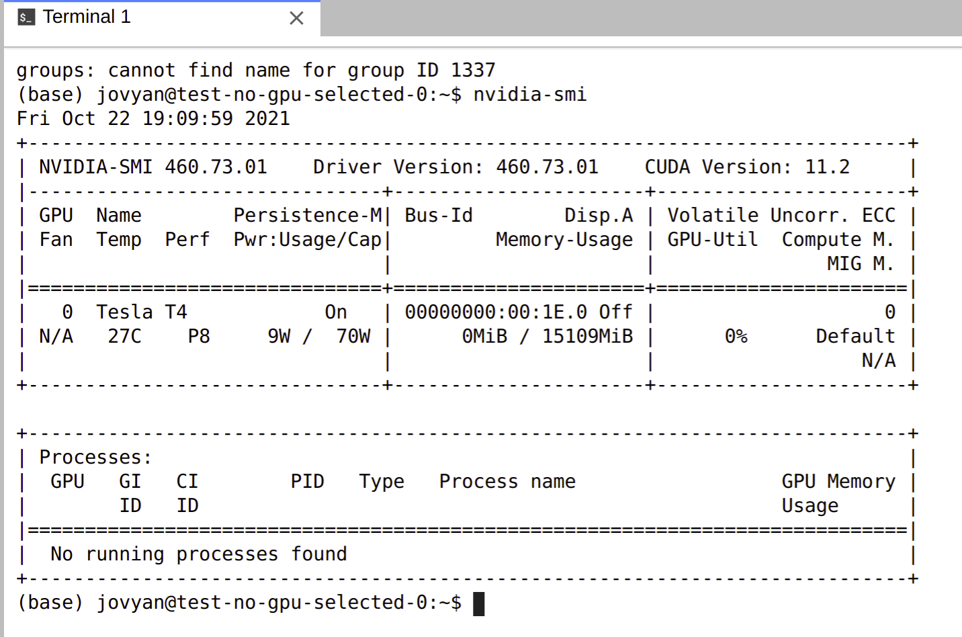Select the No running processes found message

(198, 554)
